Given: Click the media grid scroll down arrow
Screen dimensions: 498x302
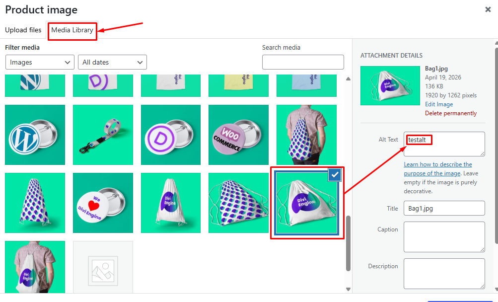Looking at the screenshot, I should click(x=348, y=289).
